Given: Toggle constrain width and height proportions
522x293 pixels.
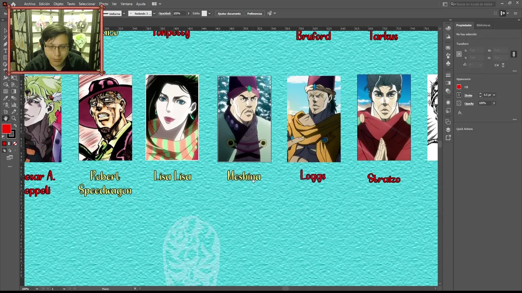Looking at the screenshot, I should (x=514, y=54).
